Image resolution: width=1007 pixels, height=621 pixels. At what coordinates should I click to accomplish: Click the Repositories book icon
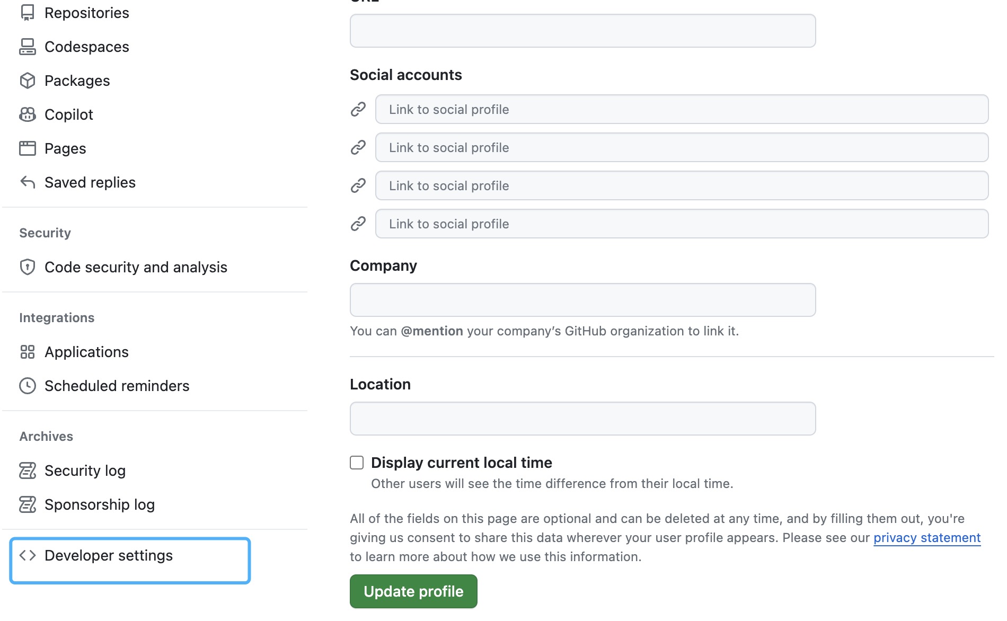point(28,13)
